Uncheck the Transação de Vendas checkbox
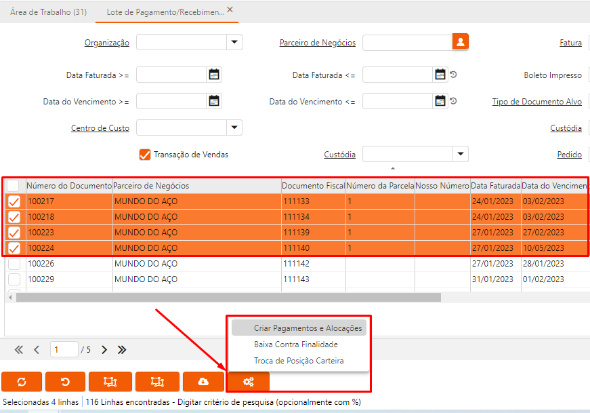Viewport: 590px width, 413px height. [144, 155]
